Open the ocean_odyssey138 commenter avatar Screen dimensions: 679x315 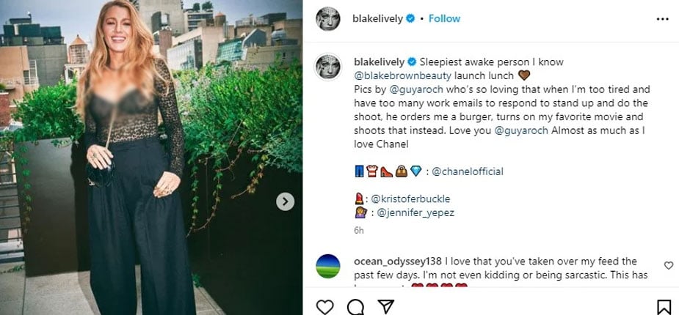[328, 266]
